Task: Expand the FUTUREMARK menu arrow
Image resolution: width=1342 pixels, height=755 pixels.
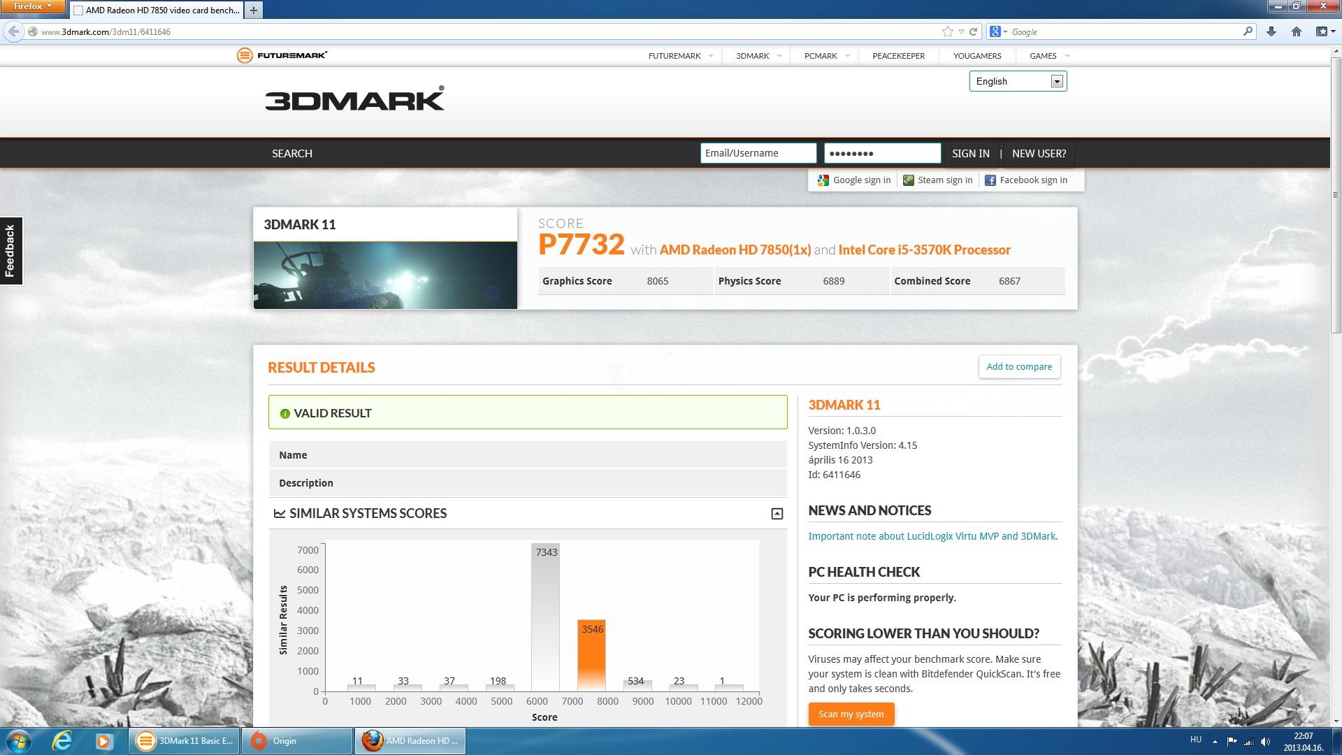Action: pos(711,56)
